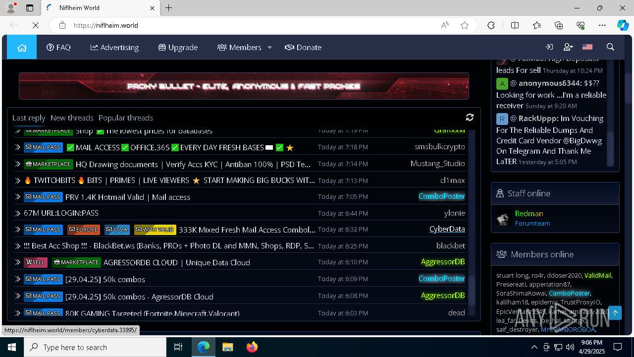The height and width of the screenshot is (357, 634).
Task: Open ValidMail in members online
Action: [598, 275]
